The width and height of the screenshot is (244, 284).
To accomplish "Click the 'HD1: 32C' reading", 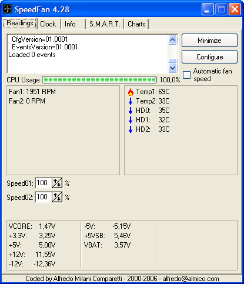I will pyautogui.click(x=153, y=120).
